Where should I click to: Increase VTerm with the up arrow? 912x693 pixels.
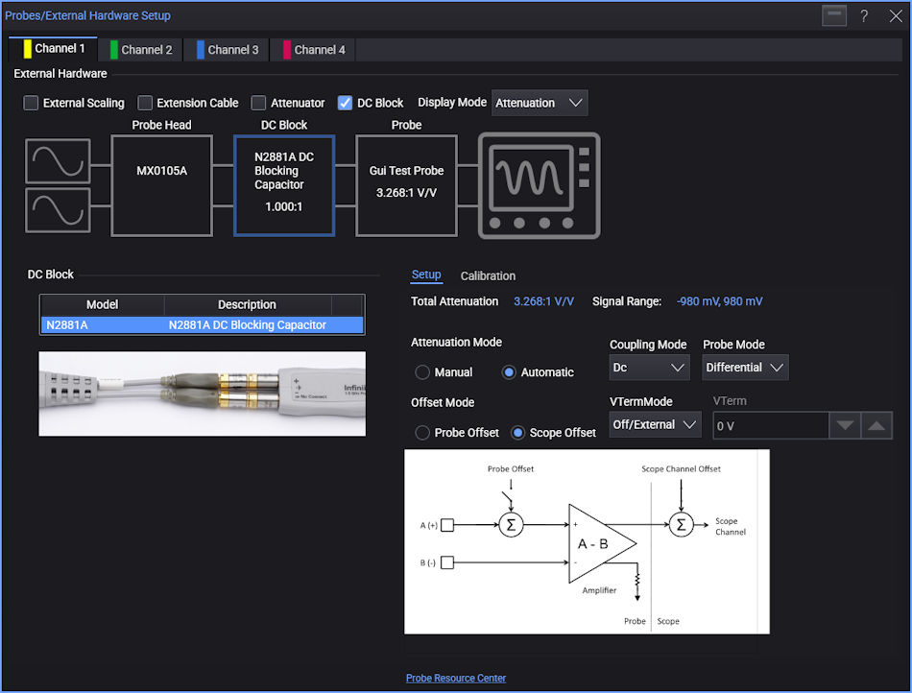(x=876, y=426)
